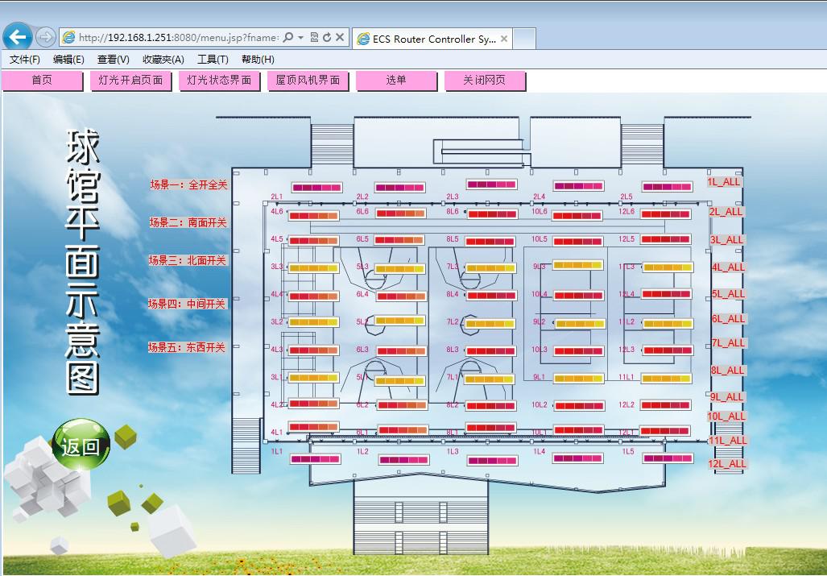Refresh the page with the reload icon
The width and height of the screenshot is (827, 576).
[327, 38]
